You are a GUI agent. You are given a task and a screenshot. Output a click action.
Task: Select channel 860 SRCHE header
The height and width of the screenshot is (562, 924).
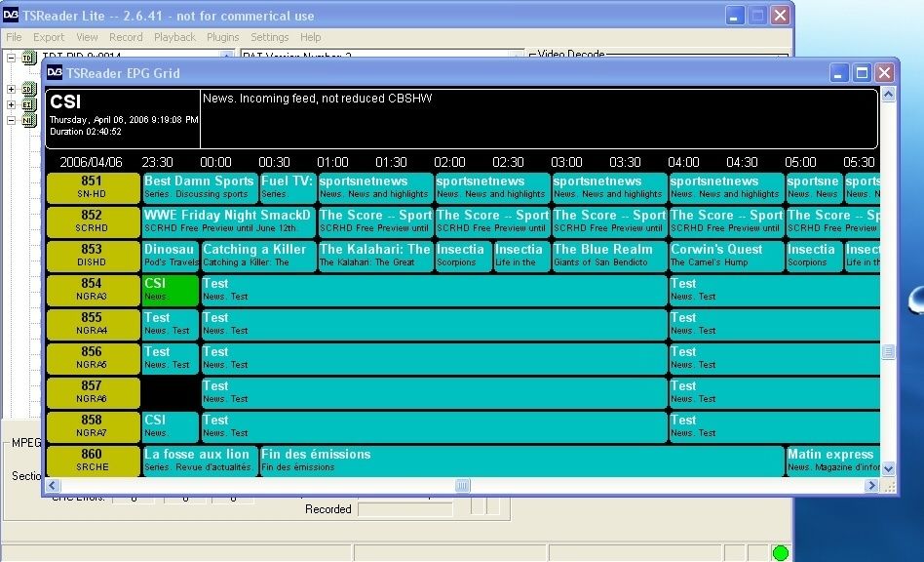94,461
